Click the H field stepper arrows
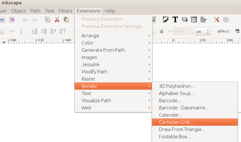Viewport: 241px width, 142px height. [192, 31]
